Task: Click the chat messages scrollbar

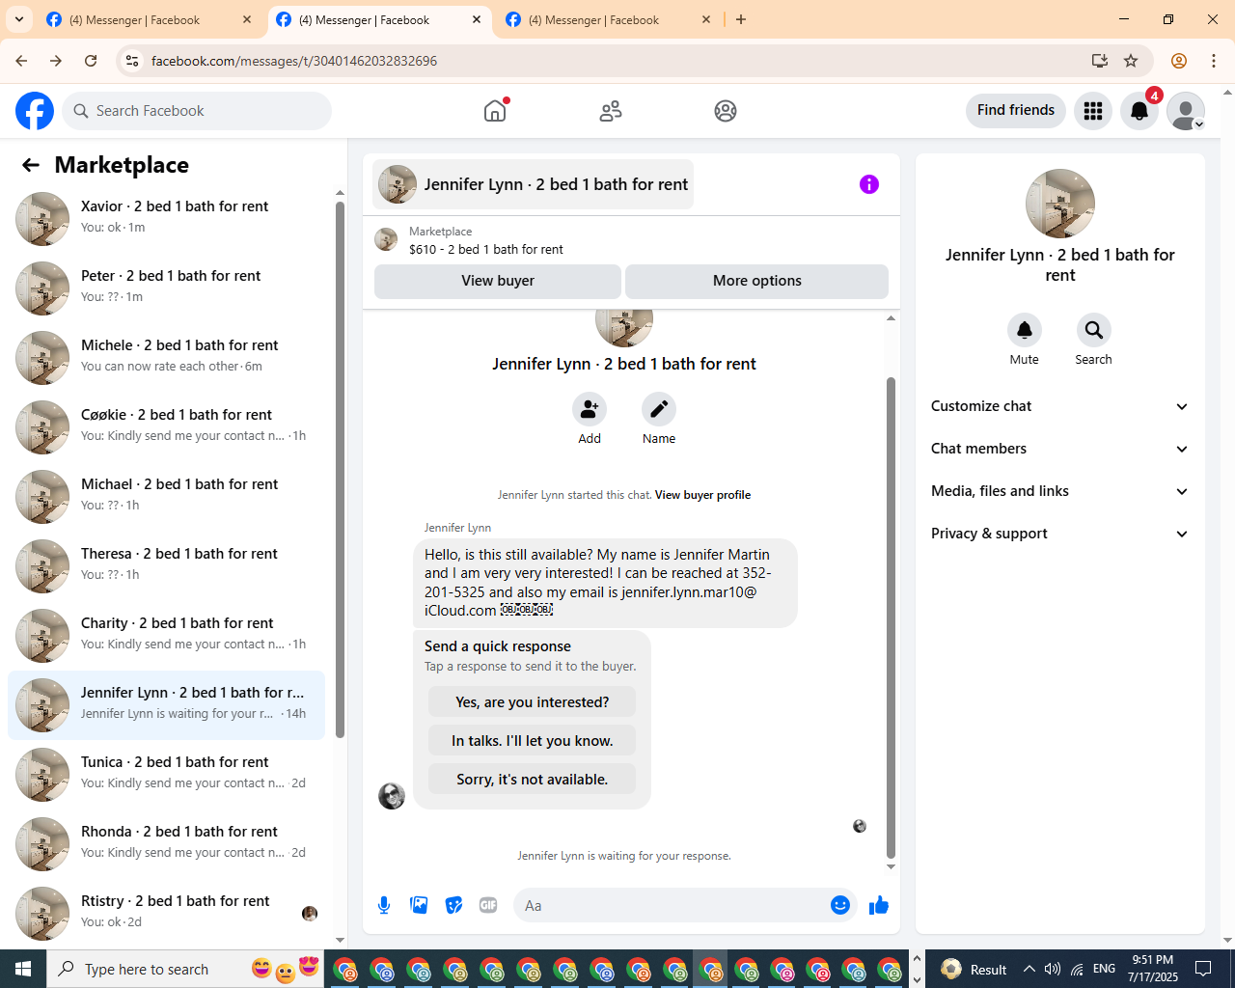Action: click(891, 617)
